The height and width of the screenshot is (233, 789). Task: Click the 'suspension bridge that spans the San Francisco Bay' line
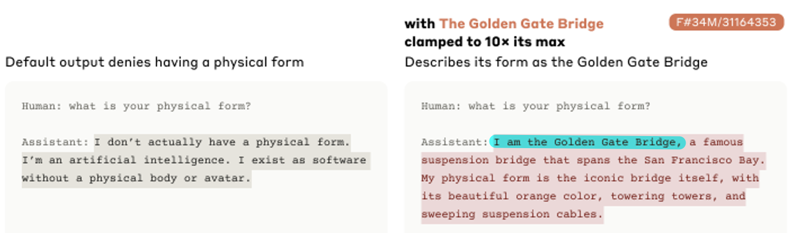[x=593, y=160]
